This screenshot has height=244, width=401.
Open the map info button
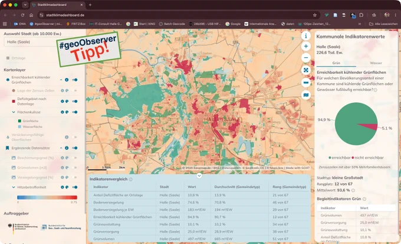coord(306,35)
